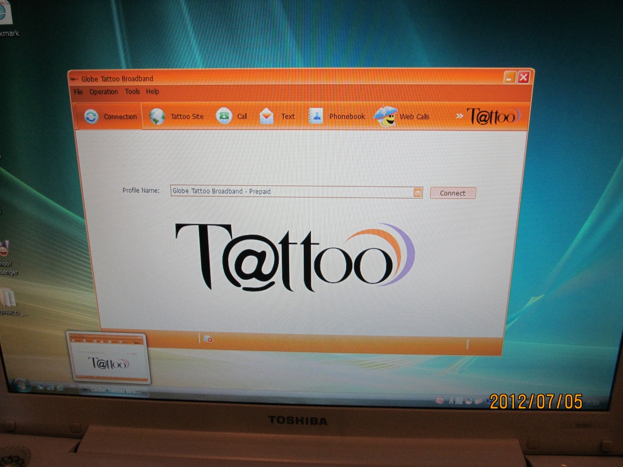Click the Profile Name text field
623x467 pixels.
pyautogui.click(x=291, y=191)
